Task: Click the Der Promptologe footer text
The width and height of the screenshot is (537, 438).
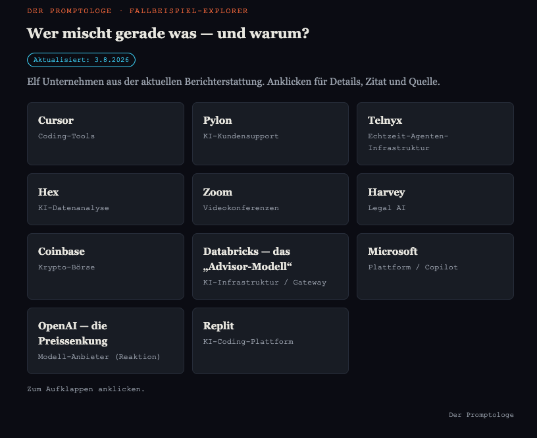Action: [481, 415]
